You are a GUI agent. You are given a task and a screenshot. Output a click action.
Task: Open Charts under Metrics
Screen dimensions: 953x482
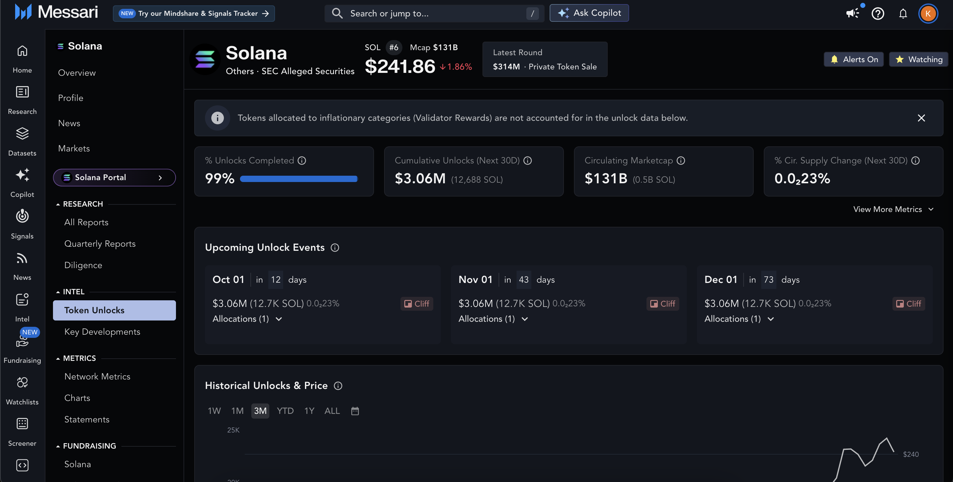point(77,398)
